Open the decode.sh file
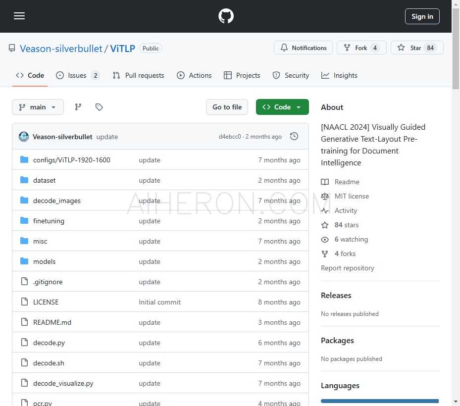The image size is (460, 406). (x=49, y=363)
